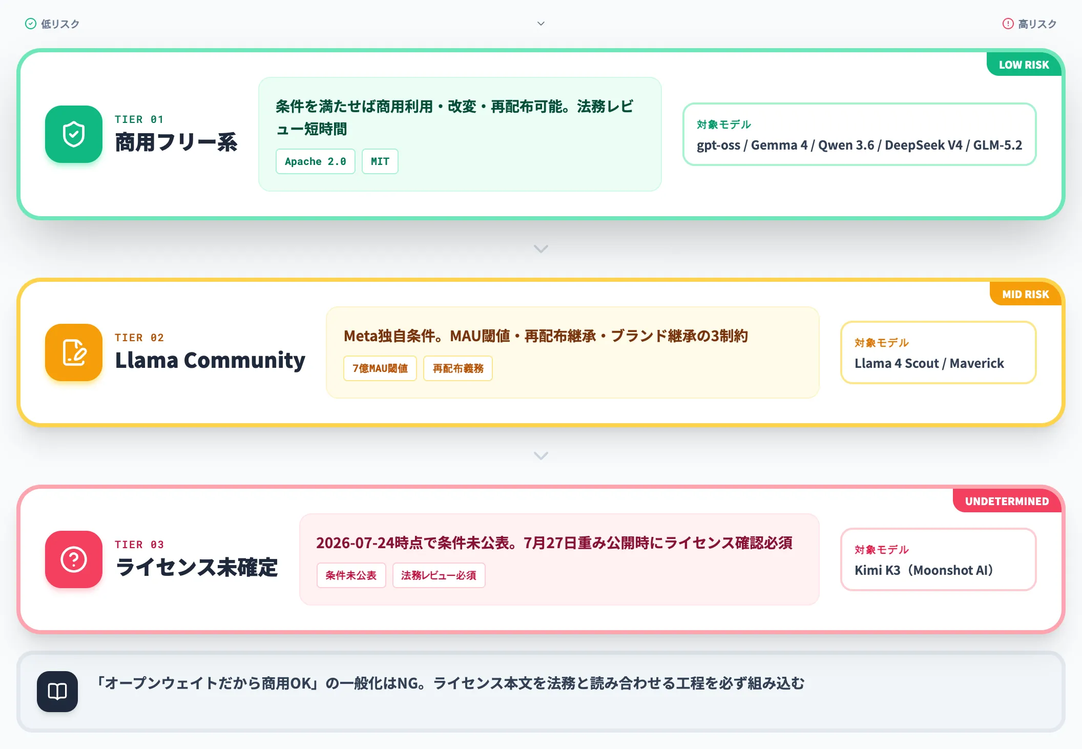Select the 条件未公表 tag
The height and width of the screenshot is (749, 1082).
(351, 575)
